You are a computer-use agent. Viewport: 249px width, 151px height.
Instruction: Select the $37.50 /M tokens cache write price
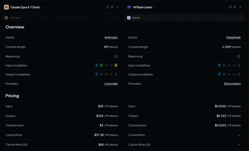click(106, 135)
